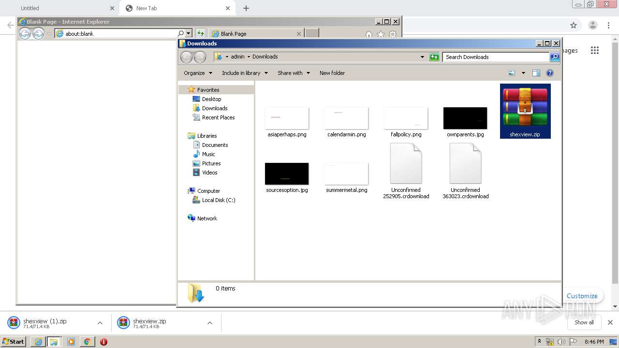
Task: Select asiaperhaps.png thumbnail
Action: coord(287,118)
